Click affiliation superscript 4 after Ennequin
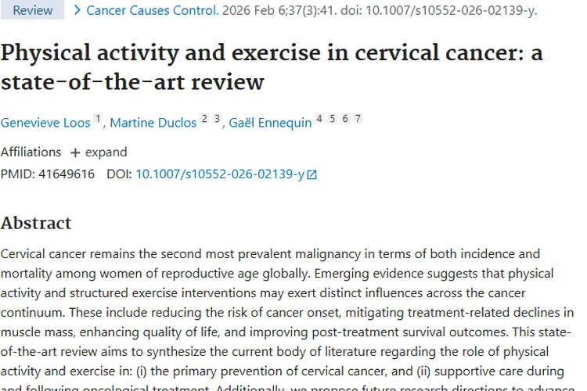This screenshot has width=587, height=391. (x=319, y=119)
